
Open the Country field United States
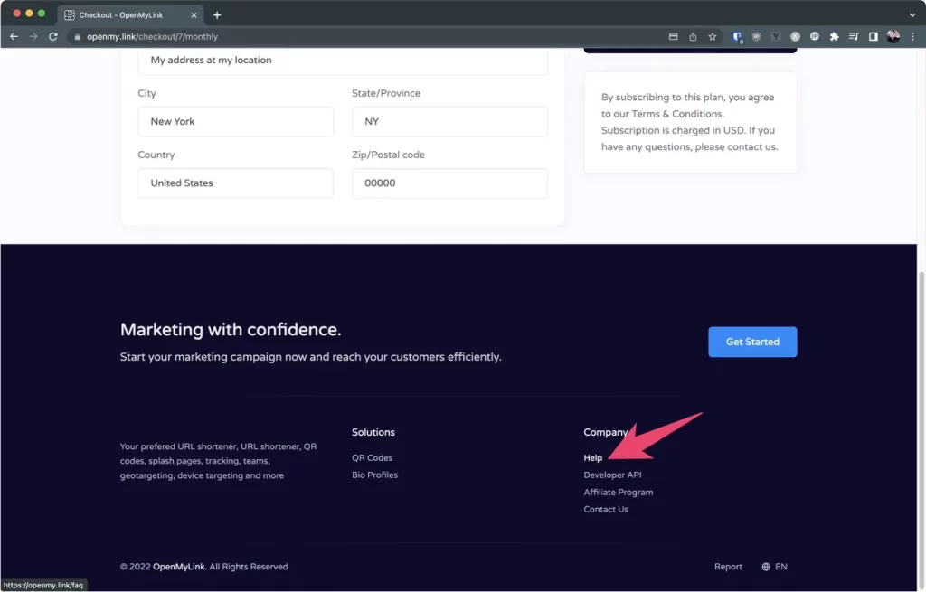[x=236, y=183]
